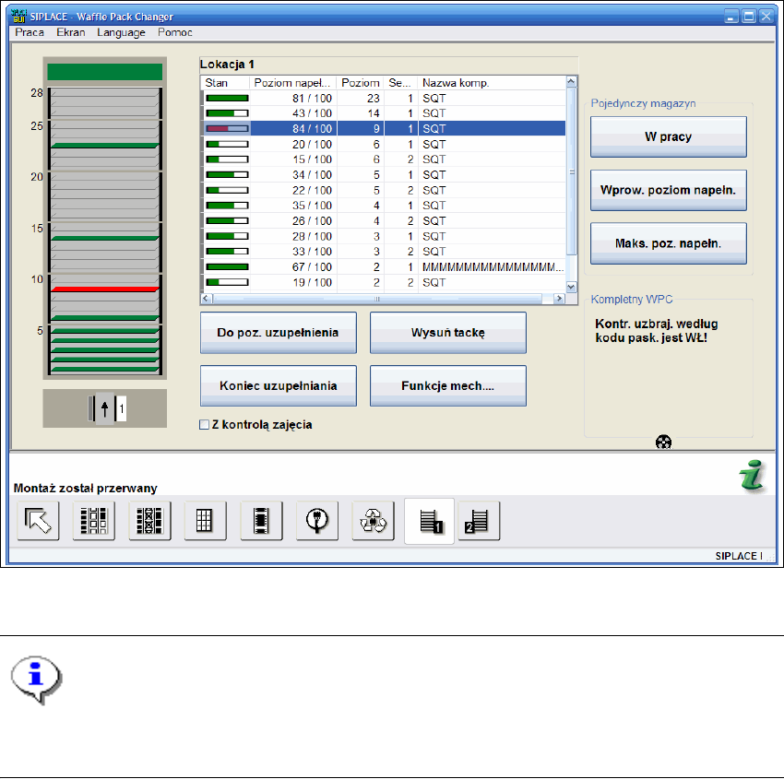Select the row with fill level 26 / 100
This screenshot has height=779, width=784.
tap(384, 221)
